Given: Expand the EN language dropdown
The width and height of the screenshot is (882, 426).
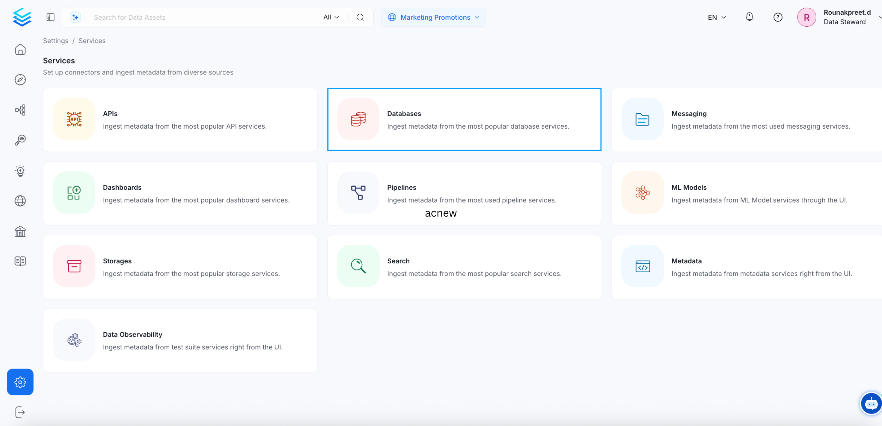Looking at the screenshot, I should click(716, 17).
